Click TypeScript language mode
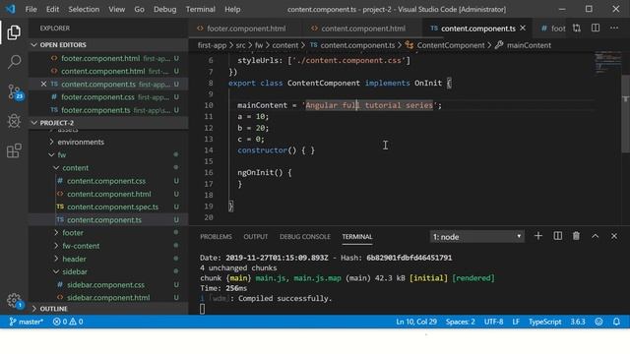 click(544, 322)
